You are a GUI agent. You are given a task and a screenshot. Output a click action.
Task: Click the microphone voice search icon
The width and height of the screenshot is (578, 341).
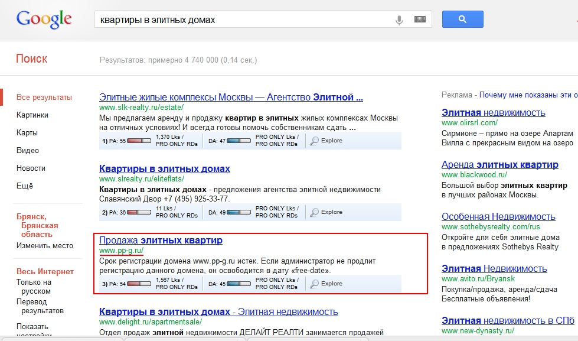coord(399,20)
